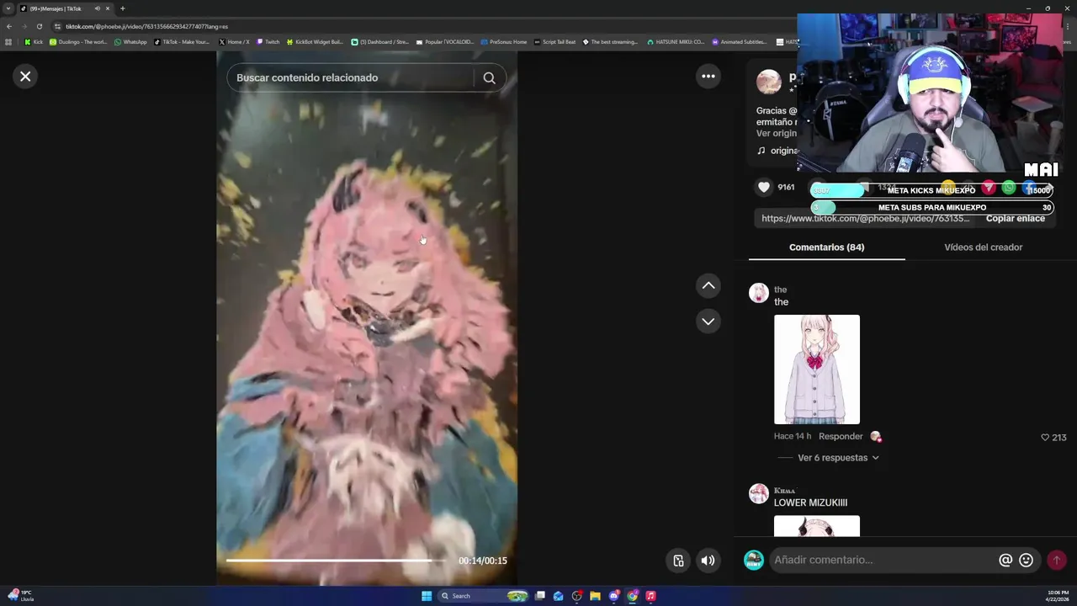Open File Explorer from the taskbar
The width and height of the screenshot is (1077, 606).
pyautogui.click(x=595, y=596)
